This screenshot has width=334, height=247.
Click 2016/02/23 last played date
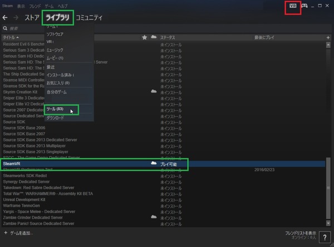[264, 170]
